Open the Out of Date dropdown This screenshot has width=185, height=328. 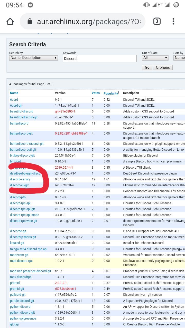[x=155, y=58]
